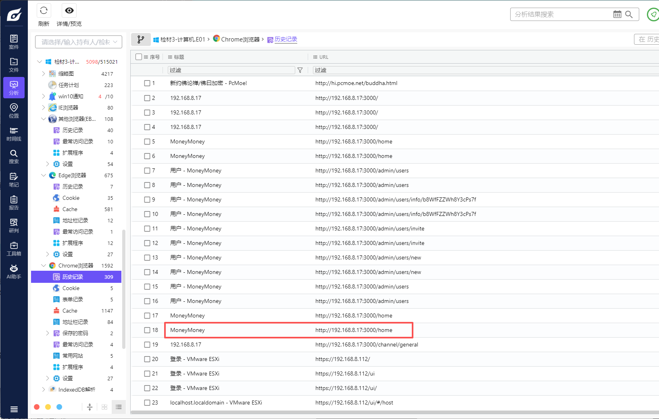Image resolution: width=659 pixels, height=419 pixels.
Task: Expand the win10通知 tree node
Action: [x=44, y=96]
